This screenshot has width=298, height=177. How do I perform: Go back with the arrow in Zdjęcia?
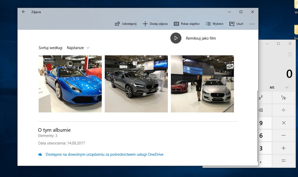click(24, 12)
